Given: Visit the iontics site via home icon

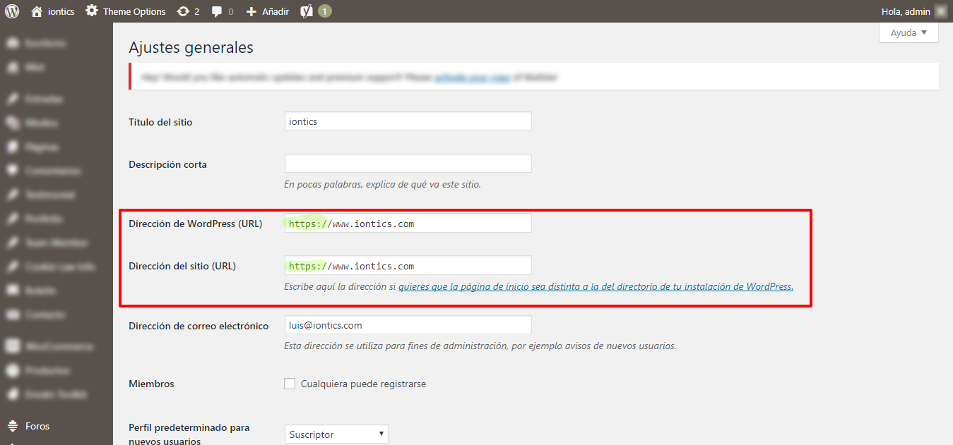Looking at the screenshot, I should click(x=53, y=11).
